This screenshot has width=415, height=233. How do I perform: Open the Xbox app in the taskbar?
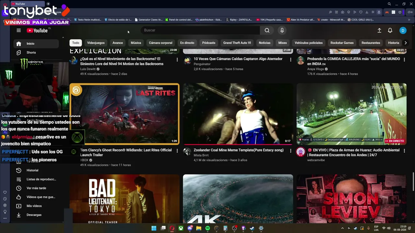tap(181, 228)
